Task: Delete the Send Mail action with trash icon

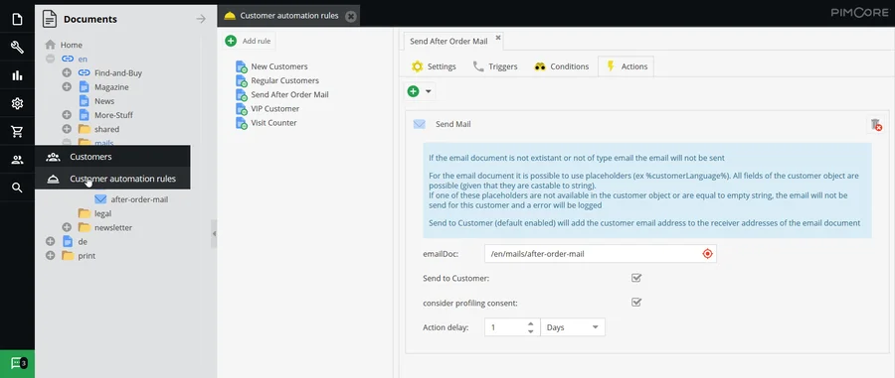Action: tap(875, 125)
